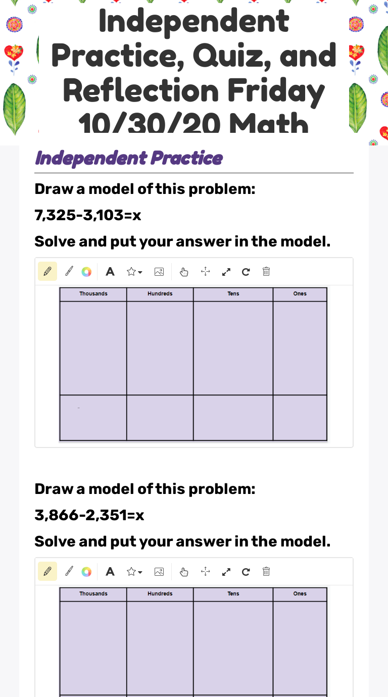Expand the 3,866-2,351 drawing canvas to fullscreen
Image resolution: width=388 pixels, height=697 pixels.
(x=226, y=572)
